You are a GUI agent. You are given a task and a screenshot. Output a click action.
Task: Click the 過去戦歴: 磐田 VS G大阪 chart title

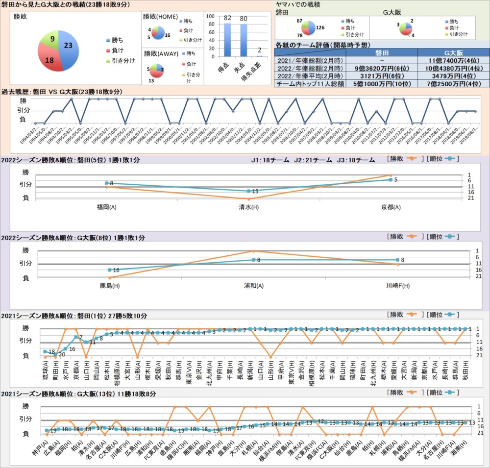[62, 92]
